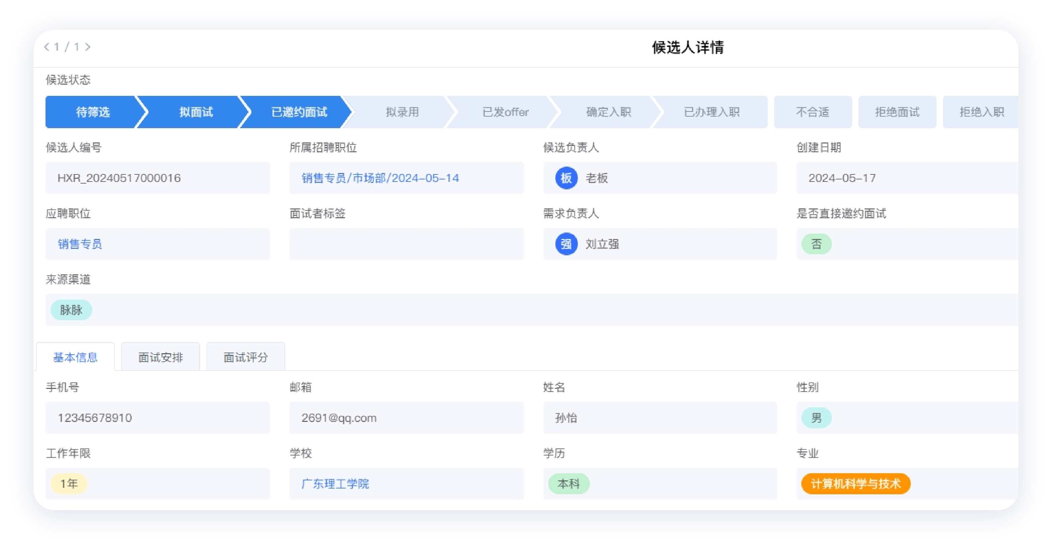Click the 是否直接邀约面试 label
Image resolution: width=1052 pixels, height=548 pixels.
click(841, 213)
